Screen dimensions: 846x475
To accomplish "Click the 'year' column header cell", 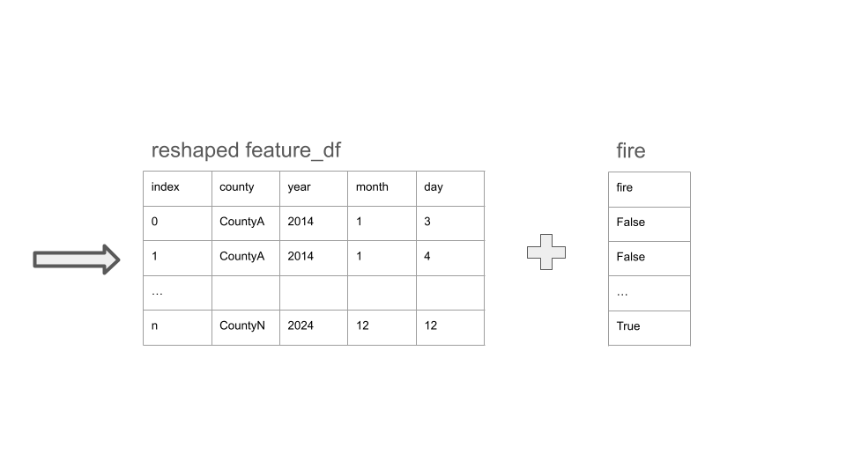I will click(x=314, y=188).
